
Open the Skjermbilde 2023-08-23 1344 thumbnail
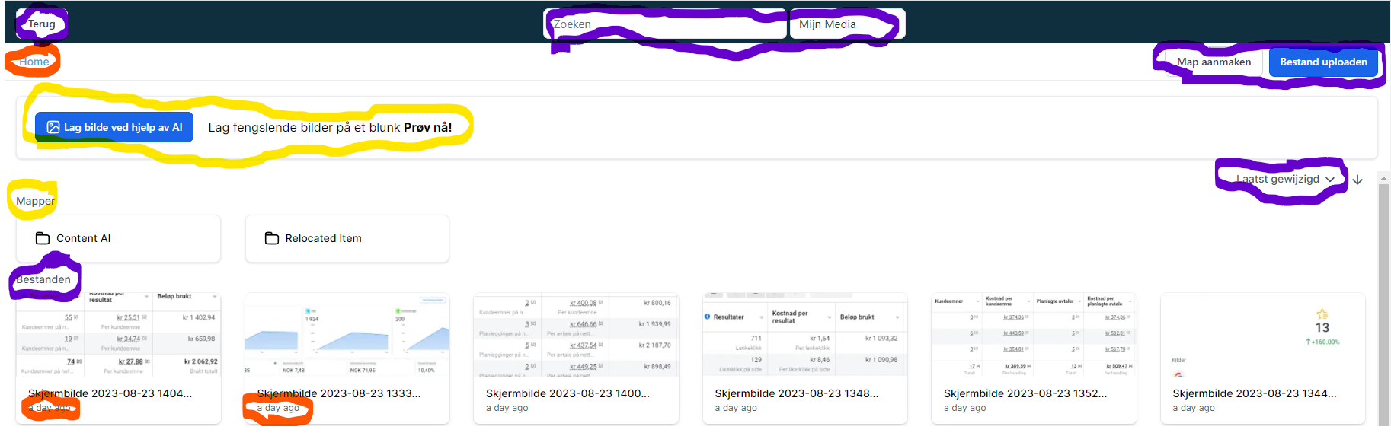point(1262,335)
